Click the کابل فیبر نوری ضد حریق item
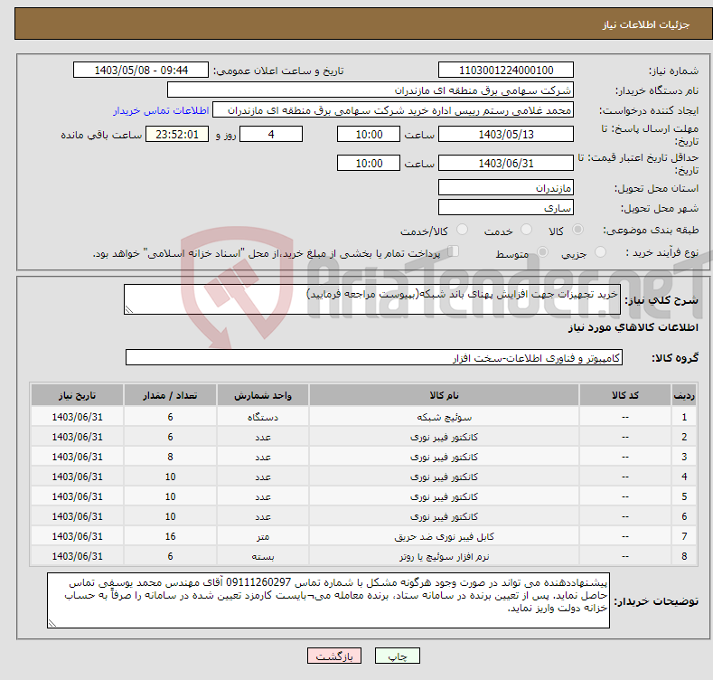Viewport: 713px width, 680px height. point(444,536)
